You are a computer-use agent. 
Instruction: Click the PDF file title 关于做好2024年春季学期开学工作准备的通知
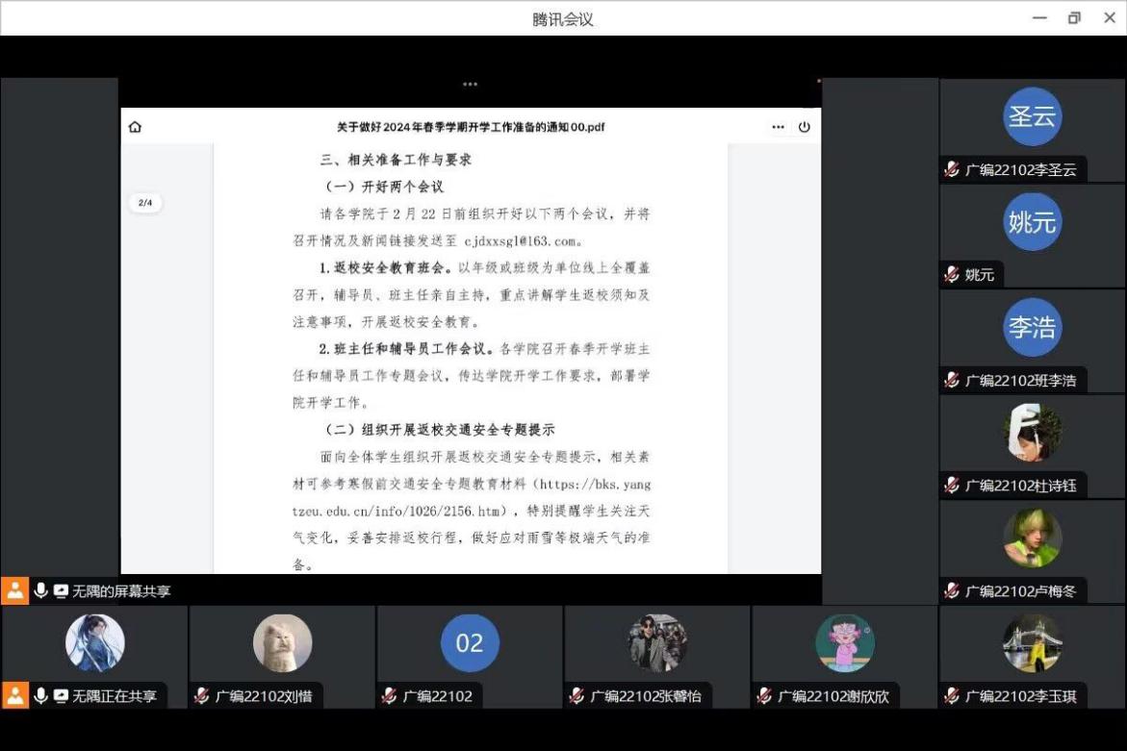pos(470,127)
